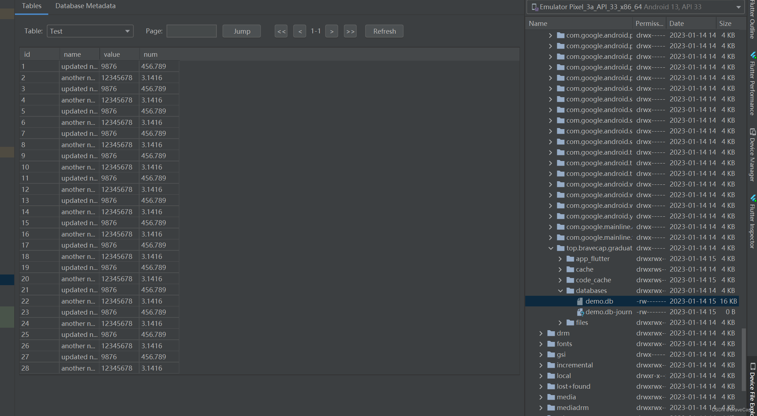
Task: Expand the databases folder tree item
Action: [x=559, y=290]
